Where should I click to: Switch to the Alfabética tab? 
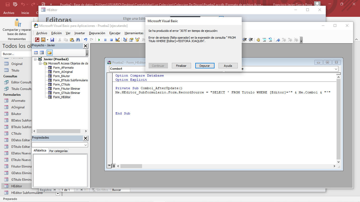(x=40, y=151)
